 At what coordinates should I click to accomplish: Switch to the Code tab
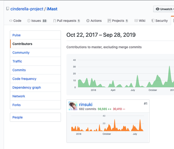pyautogui.click(x=15, y=21)
